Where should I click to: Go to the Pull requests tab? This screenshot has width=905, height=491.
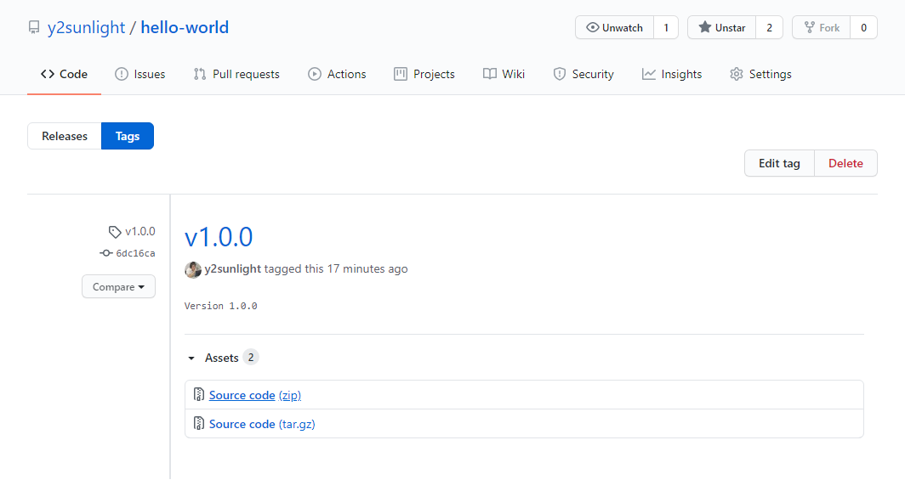236,74
